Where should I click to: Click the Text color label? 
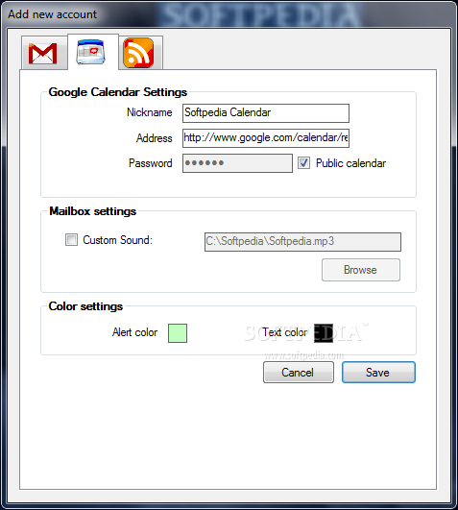tap(285, 332)
